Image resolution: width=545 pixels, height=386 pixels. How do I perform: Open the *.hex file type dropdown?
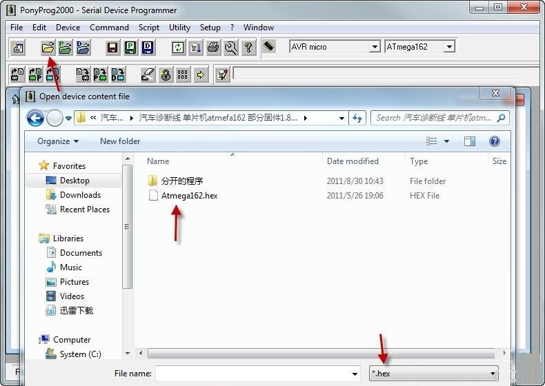pyautogui.click(x=433, y=374)
